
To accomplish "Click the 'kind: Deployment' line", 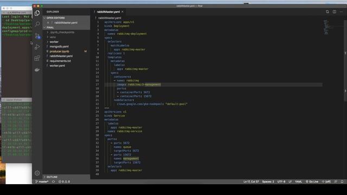I will [x=117, y=26].
